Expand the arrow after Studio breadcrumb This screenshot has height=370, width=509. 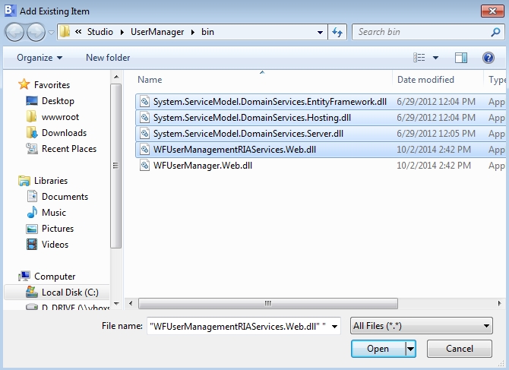122,32
